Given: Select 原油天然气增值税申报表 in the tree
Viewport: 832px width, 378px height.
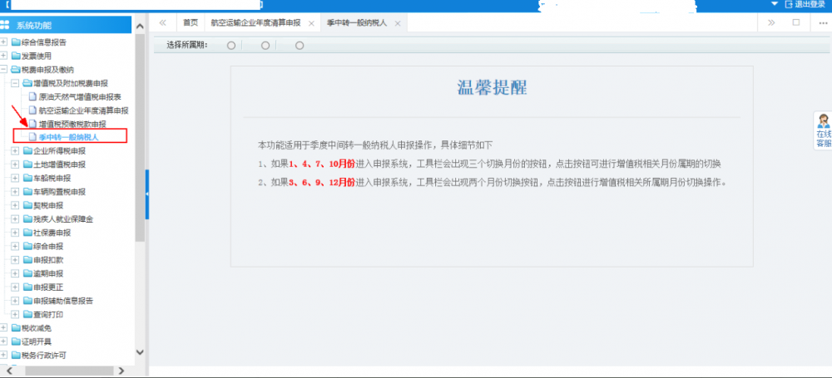Looking at the screenshot, I should point(80,97).
